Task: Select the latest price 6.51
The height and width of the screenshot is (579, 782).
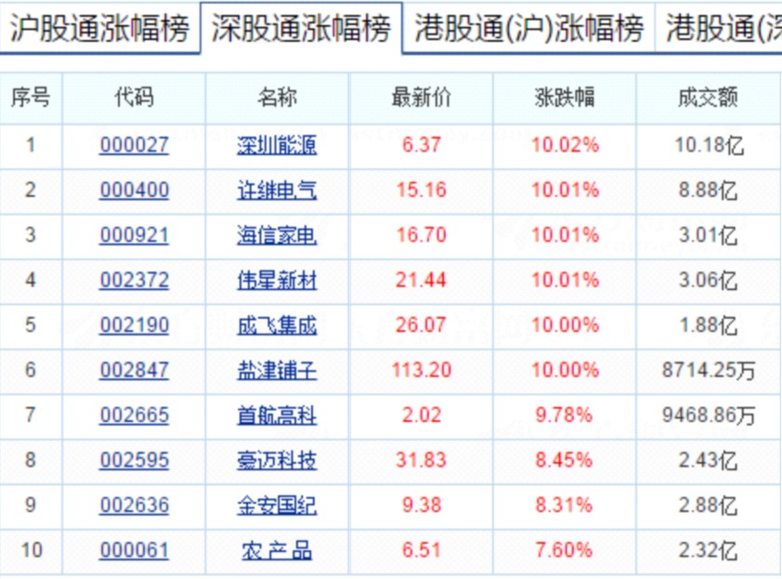Action: (x=422, y=550)
